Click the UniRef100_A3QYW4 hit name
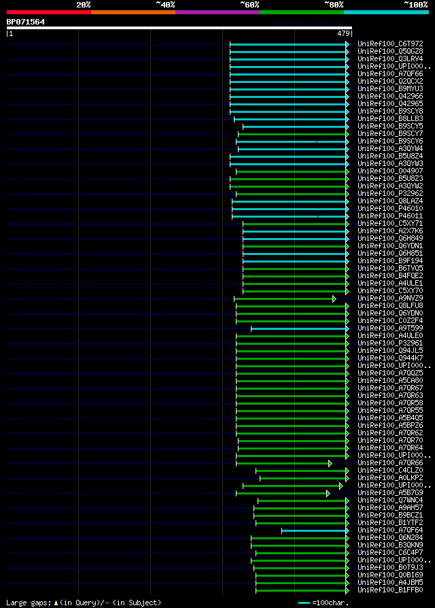Viewport: 435px width, 608px height. (x=390, y=149)
